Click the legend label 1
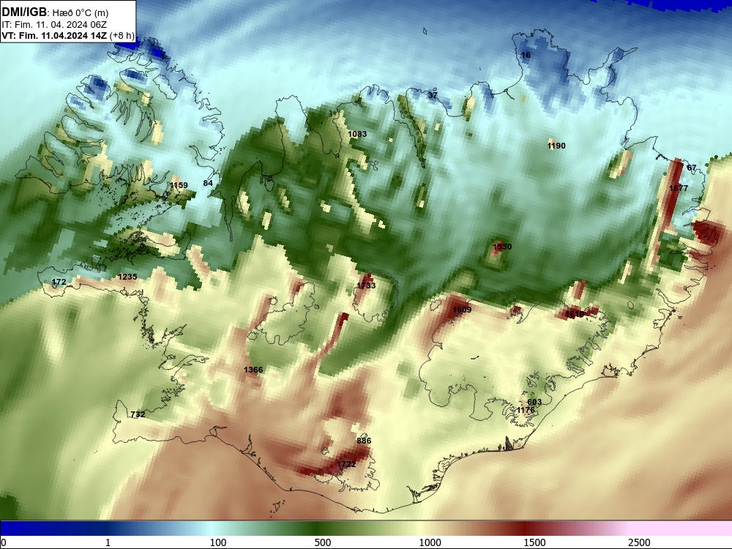Screen dimensions: 732x549 click(108, 542)
